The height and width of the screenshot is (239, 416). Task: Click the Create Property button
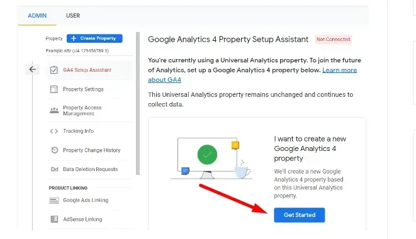(94, 38)
